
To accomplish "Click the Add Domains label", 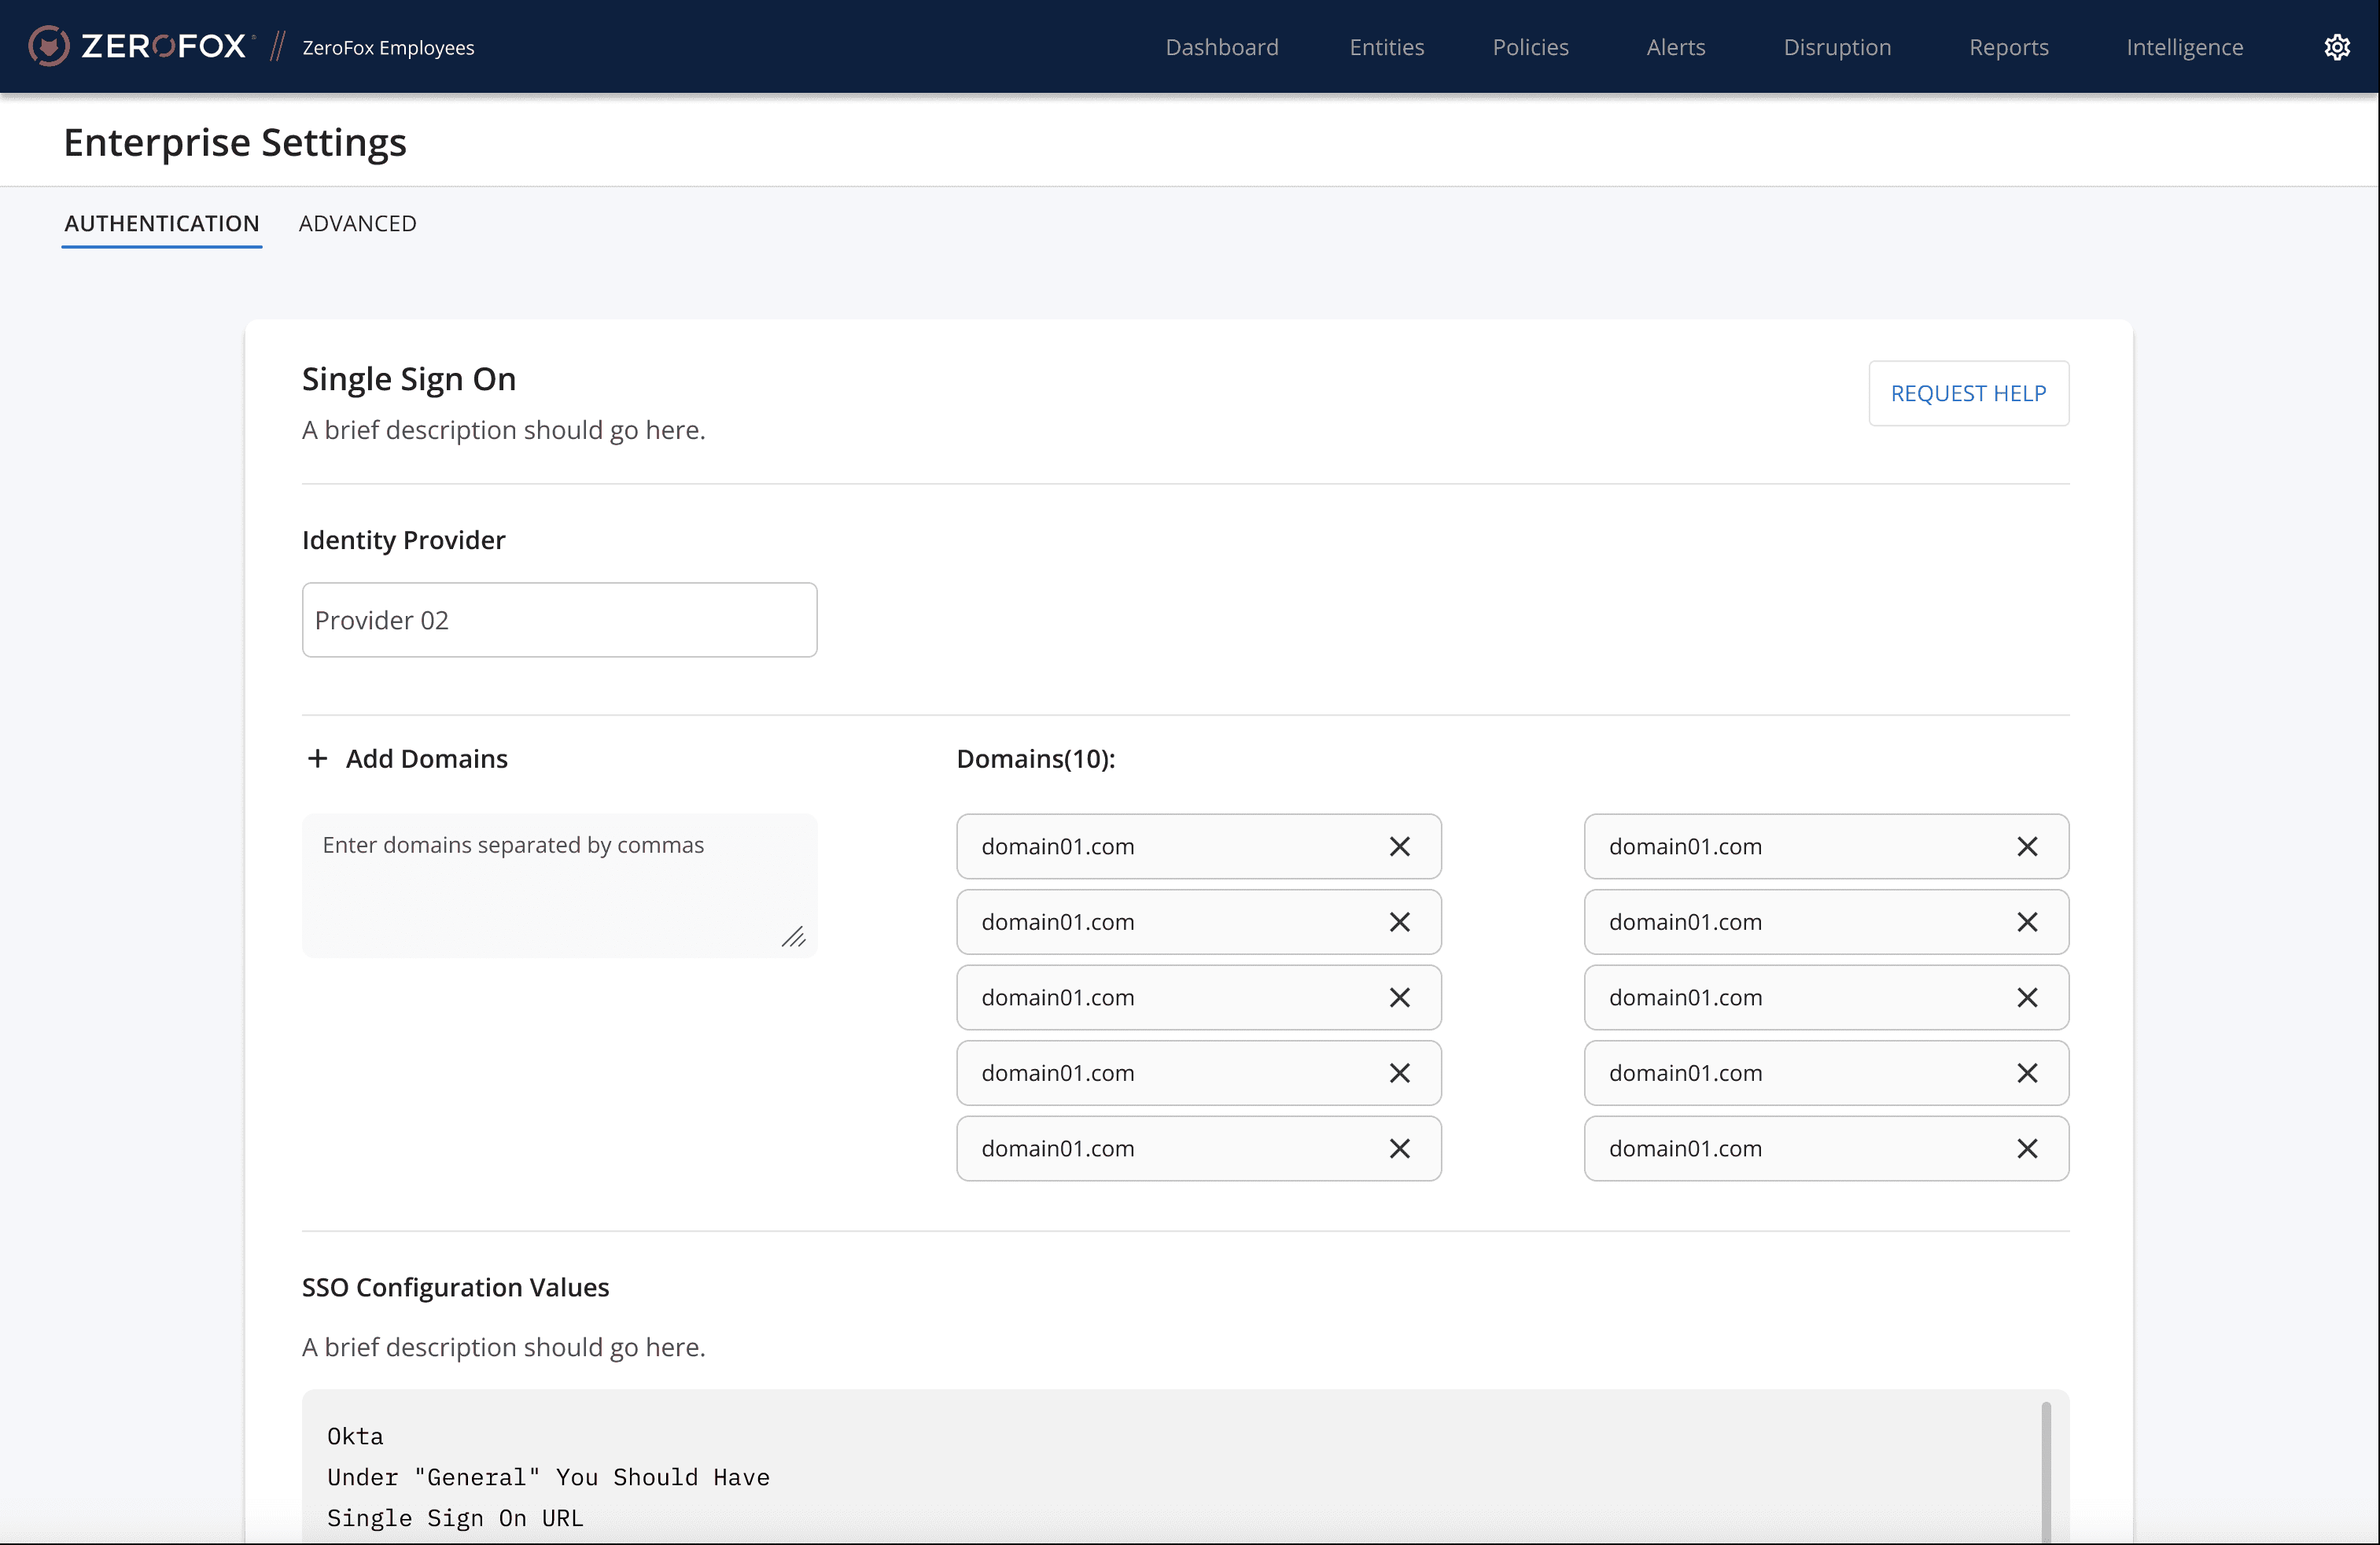I will pos(426,759).
